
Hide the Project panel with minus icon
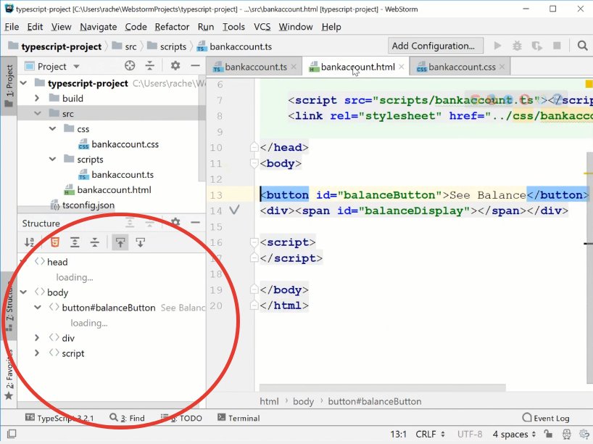pyautogui.click(x=195, y=66)
